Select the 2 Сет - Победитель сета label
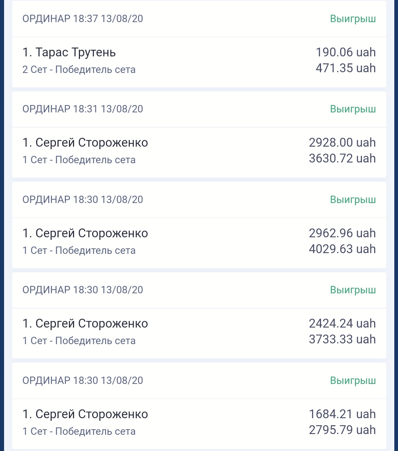Image resolution: width=398 pixels, height=451 pixels. tap(79, 70)
